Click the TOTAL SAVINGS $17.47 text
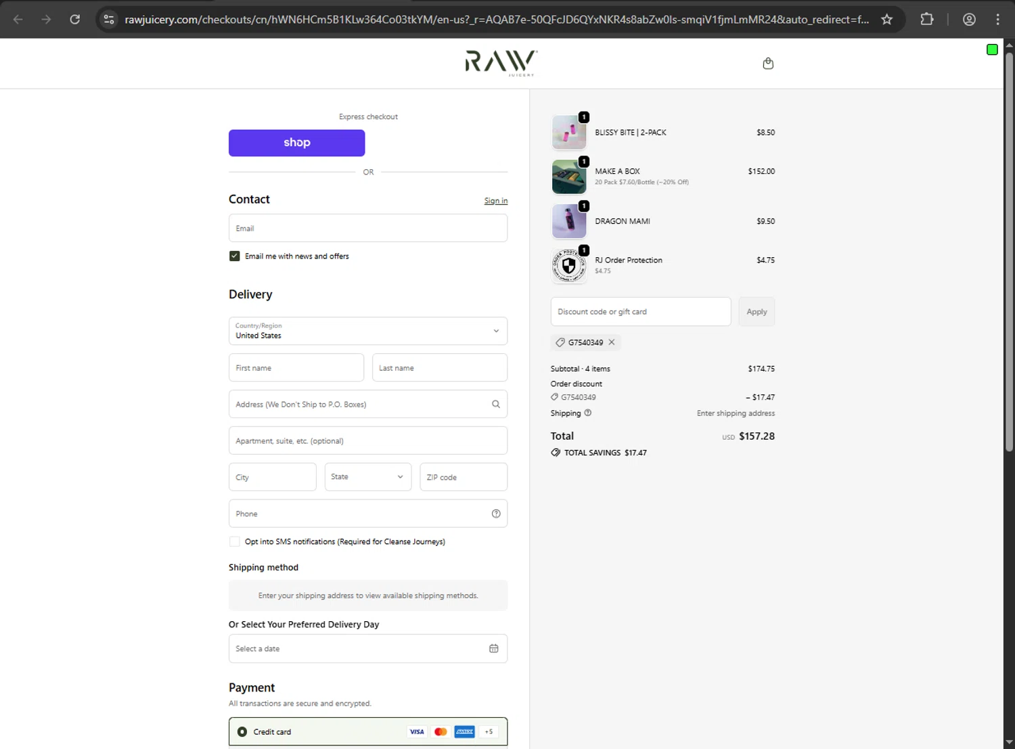 tap(606, 453)
